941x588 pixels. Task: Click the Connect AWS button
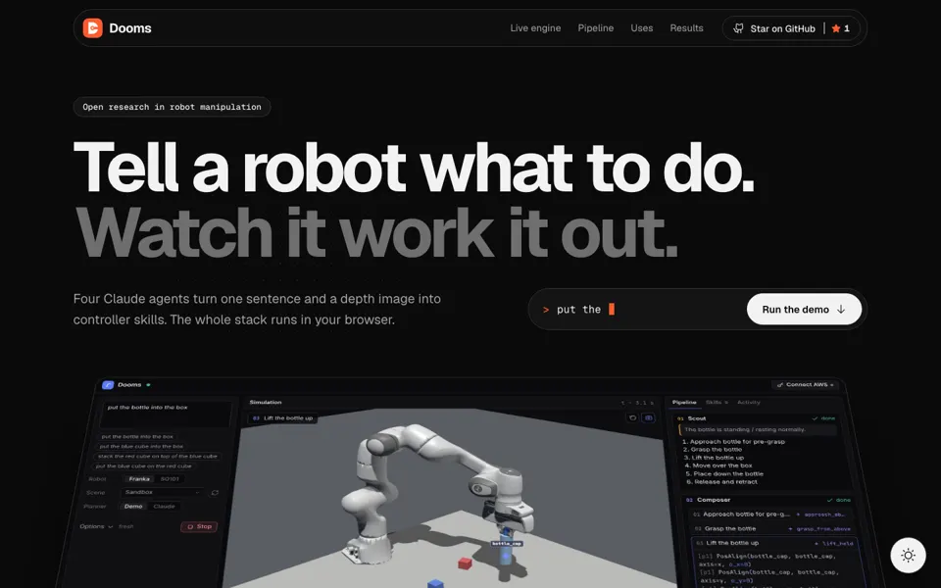pyautogui.click(x=806, y=384)
